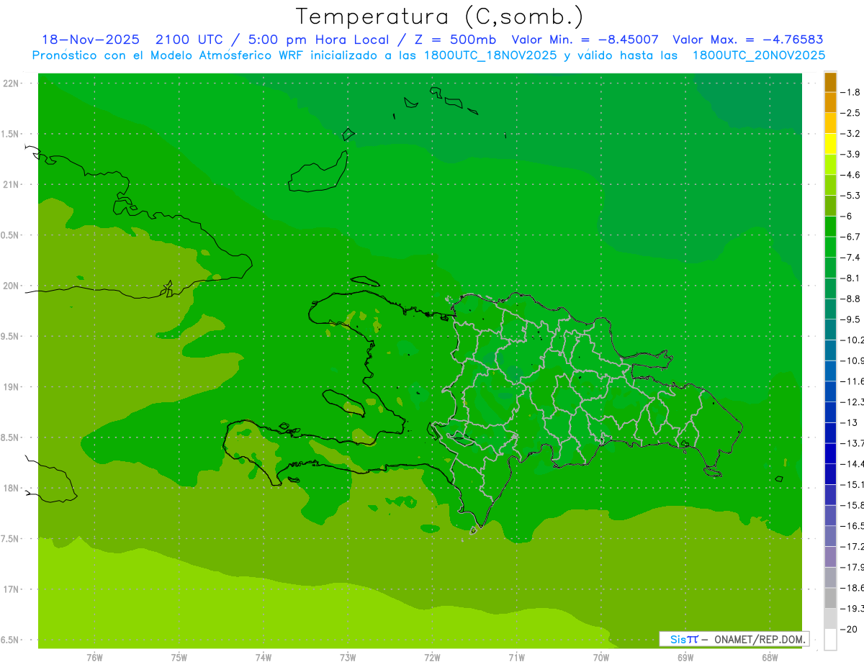864x667 pixels.
Task: Click the "Valor Min. = -8.45007" readout
Action: pyautogui.click(x=585, y=40)
